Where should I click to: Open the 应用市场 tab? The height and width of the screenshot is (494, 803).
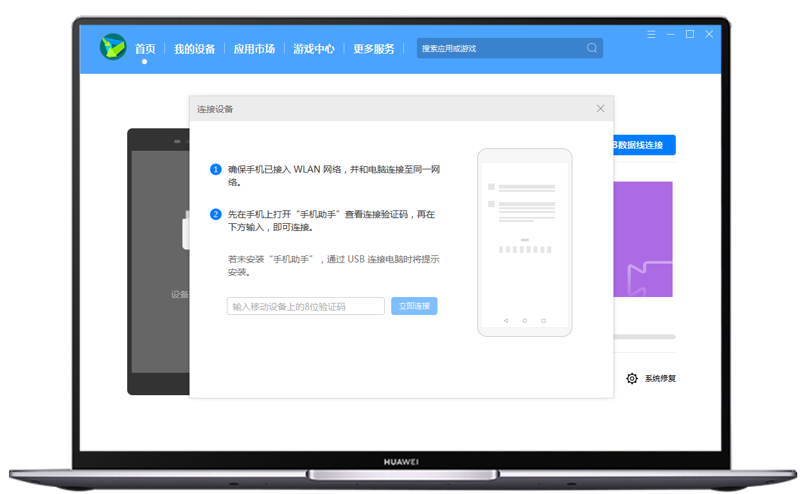point(254,49)
